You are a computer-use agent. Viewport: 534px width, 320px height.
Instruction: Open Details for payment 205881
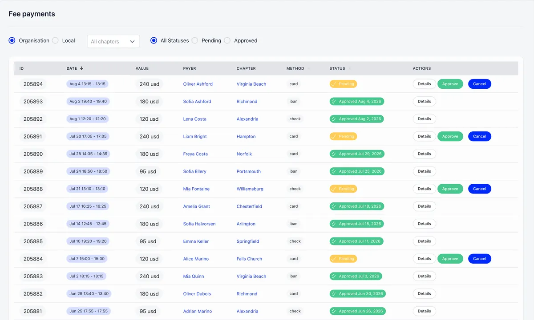(x=424, y=311)
